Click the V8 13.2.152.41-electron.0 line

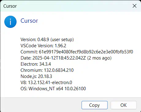pos(46,83)
